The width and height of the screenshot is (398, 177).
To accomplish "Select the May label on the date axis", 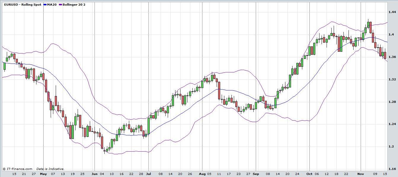I will 43,174.
